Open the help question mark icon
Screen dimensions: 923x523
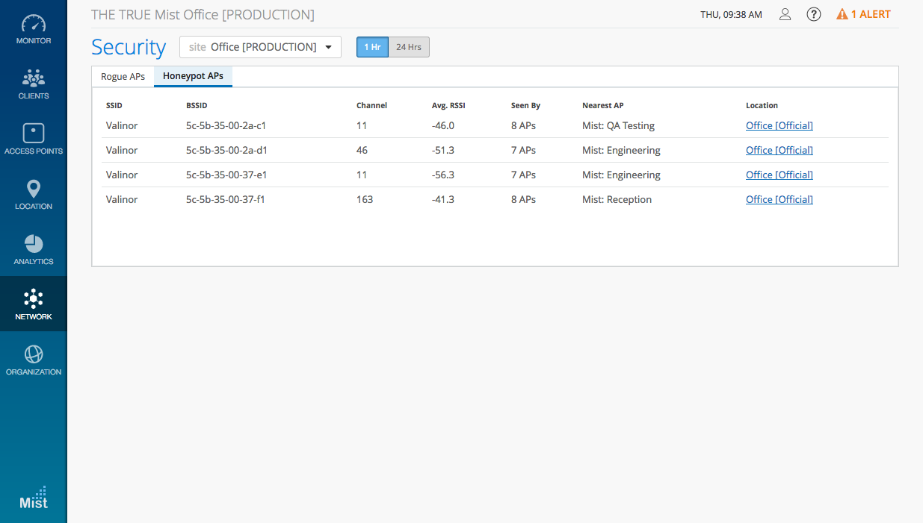(814, 14)
